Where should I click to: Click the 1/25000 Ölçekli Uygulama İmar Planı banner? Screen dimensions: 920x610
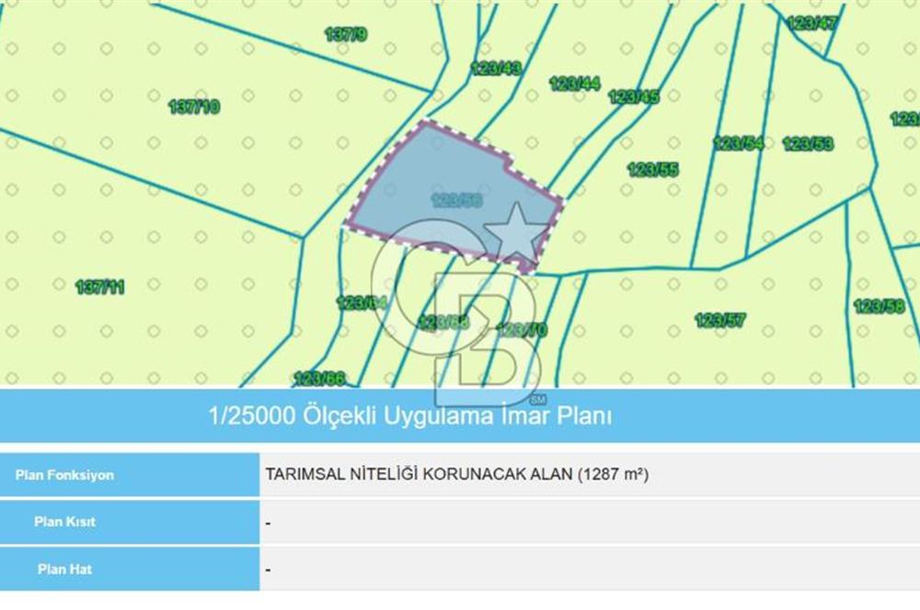coord(411,414)
